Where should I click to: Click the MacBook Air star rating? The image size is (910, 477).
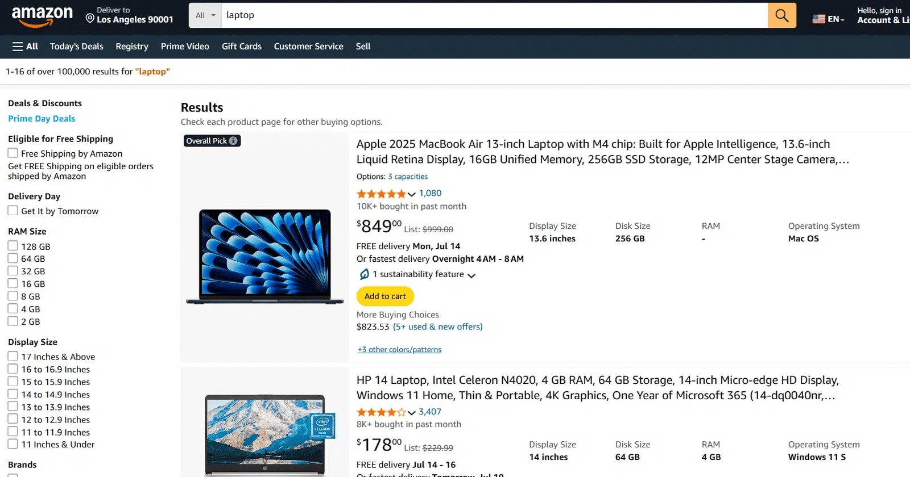click(x=381, y=194)
